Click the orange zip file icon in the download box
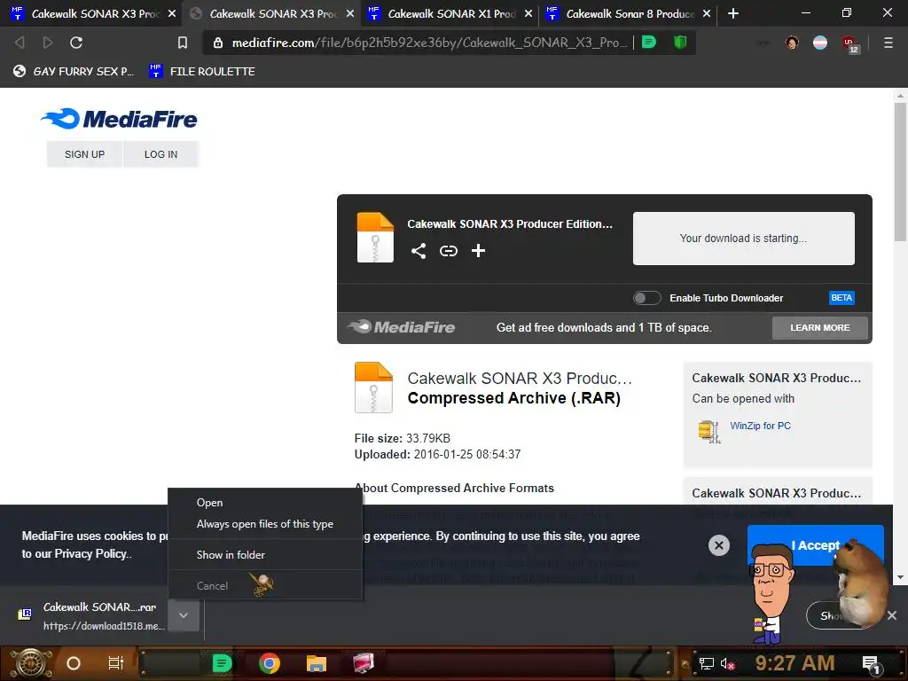The height and width of the screenshot is (681, 908). (375, 238)
